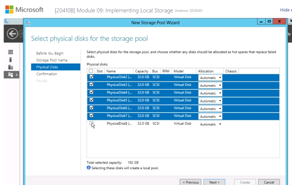Click the Server Manager back arrow button
Screen dimensions: 292x185
12,34
